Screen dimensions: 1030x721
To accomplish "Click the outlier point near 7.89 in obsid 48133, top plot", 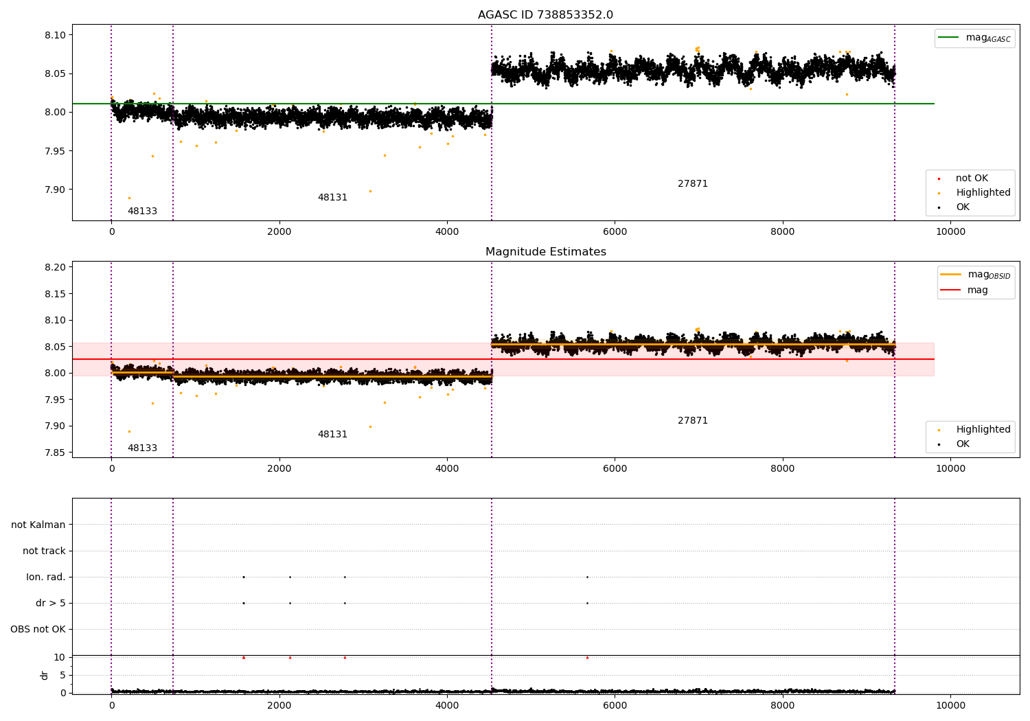I will 129,198.
